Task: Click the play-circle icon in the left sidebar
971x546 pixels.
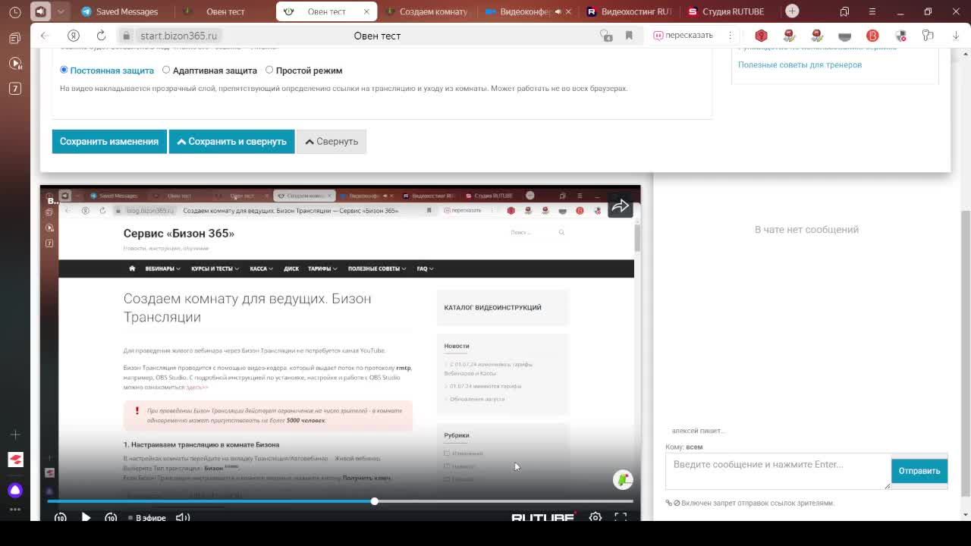Action: (x=15, y=64)
